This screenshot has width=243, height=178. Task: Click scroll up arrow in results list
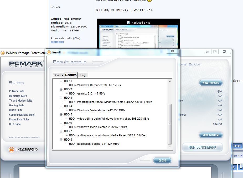pos(170,81)
